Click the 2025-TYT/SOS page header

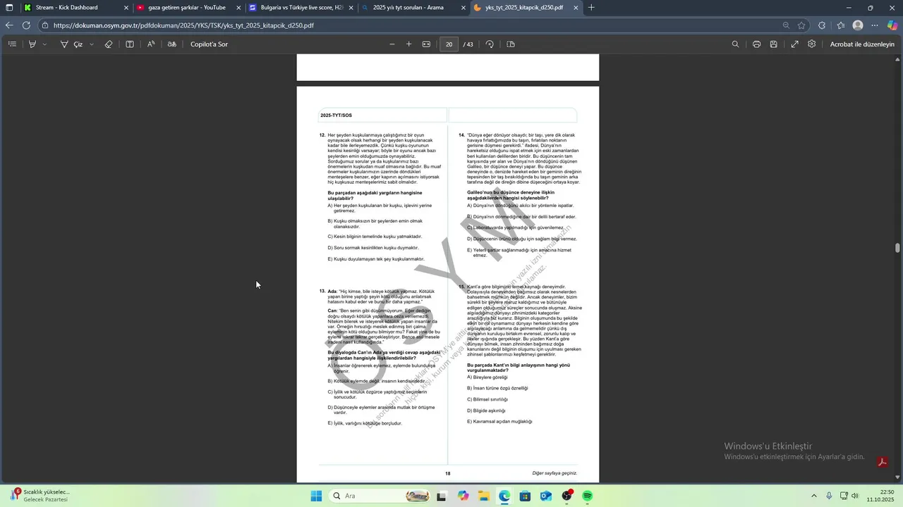pos(336,115)
